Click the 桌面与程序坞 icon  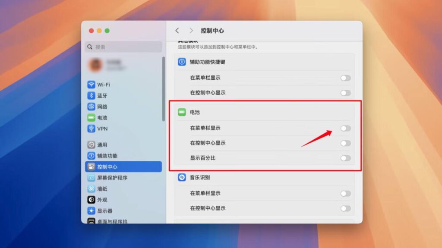coord(91,221)
